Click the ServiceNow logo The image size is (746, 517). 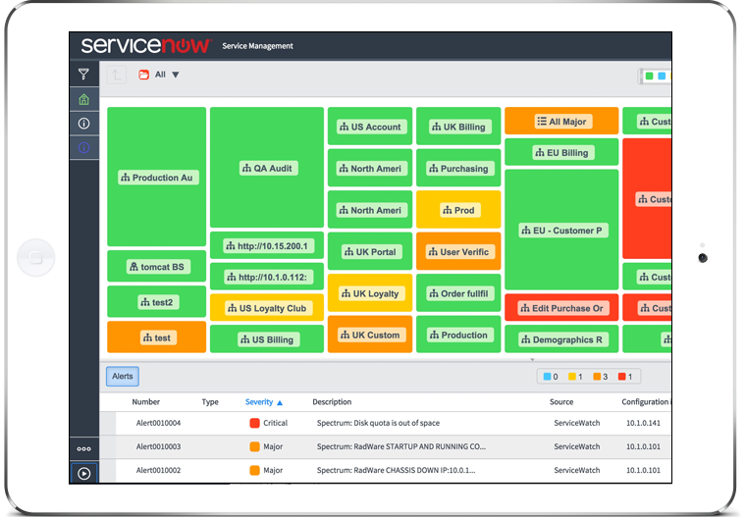(146, 45)
